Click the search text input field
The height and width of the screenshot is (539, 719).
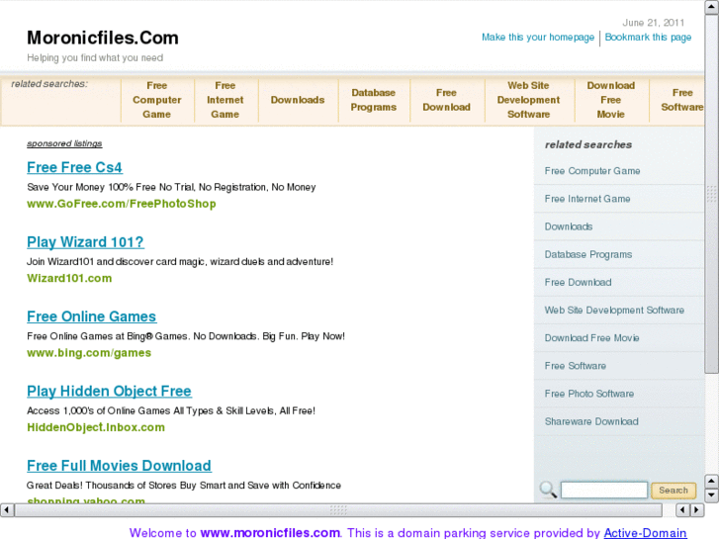coord(604,490)
